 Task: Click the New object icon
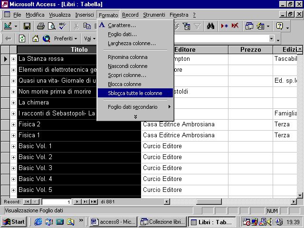260,26
